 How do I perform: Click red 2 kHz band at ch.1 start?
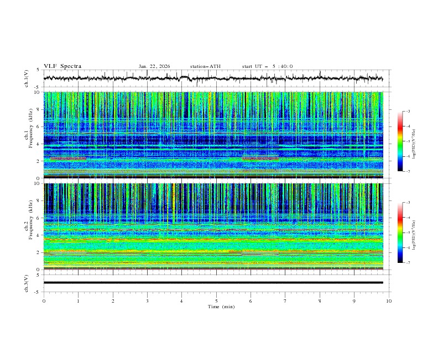click(68, 159)
